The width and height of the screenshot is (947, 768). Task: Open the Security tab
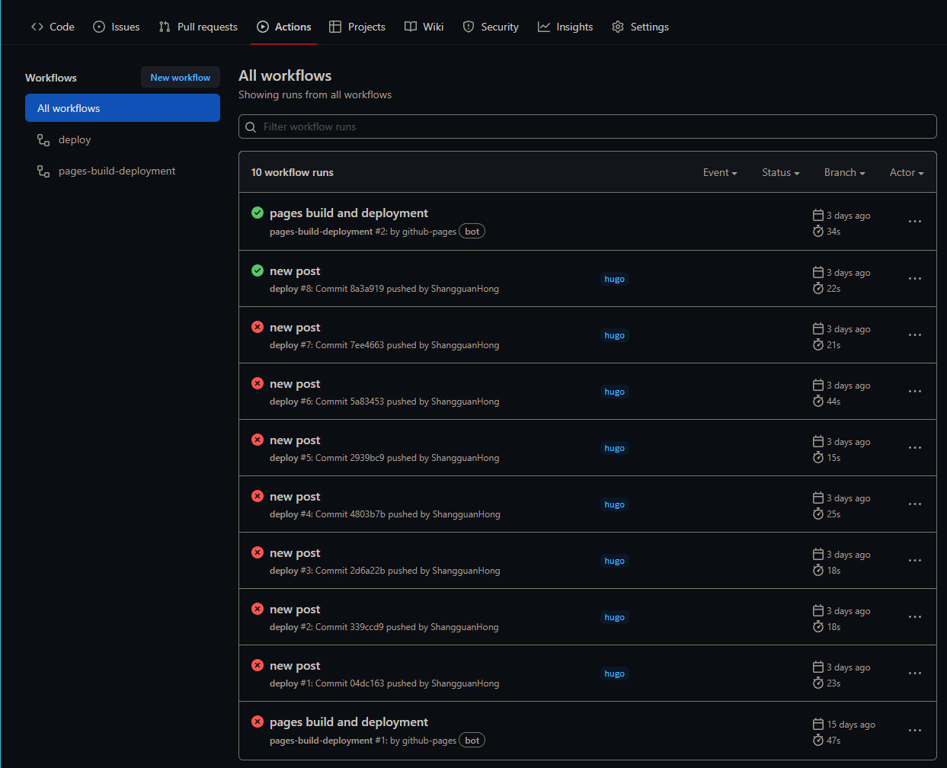(x=491, y=27)
